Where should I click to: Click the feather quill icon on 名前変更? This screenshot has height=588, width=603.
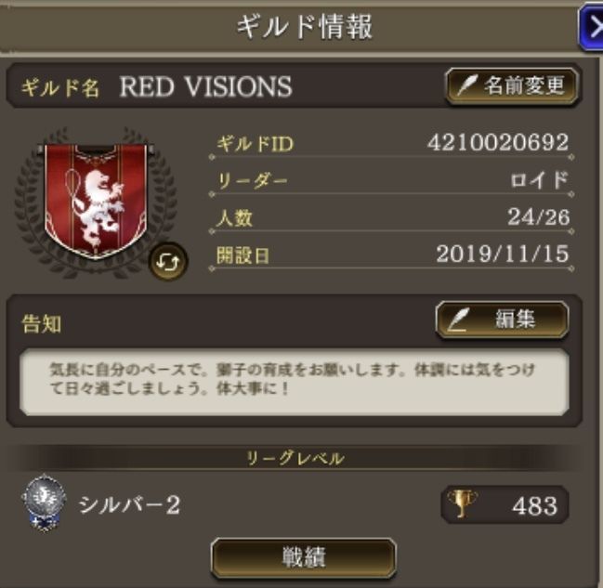[x=466, y=85]
